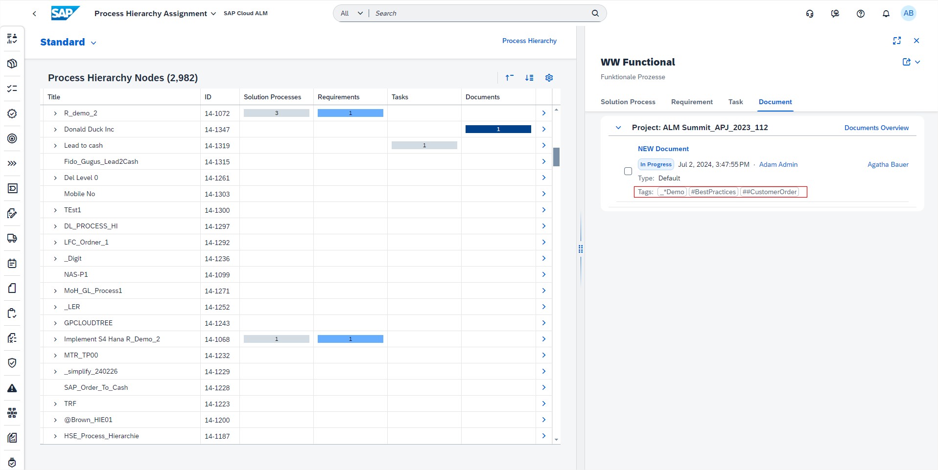938x470 pixels.
Task: Click the table settings gear icon
Action: (x=549, y=78)
